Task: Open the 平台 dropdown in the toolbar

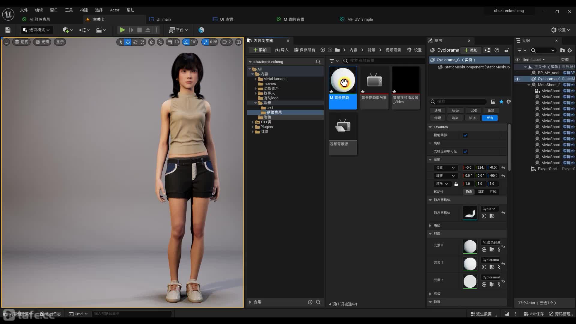Action: [x=178, y=30]
